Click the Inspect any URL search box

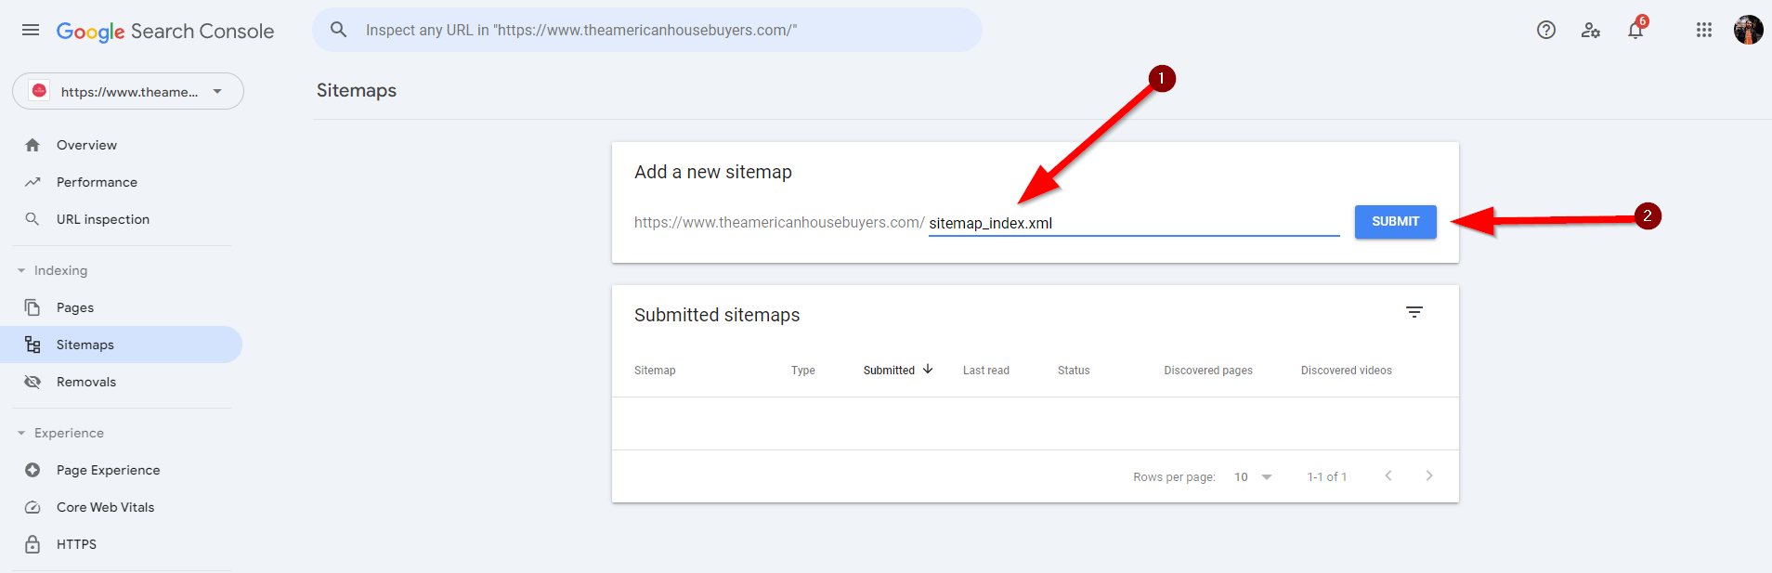pos(647,30)
